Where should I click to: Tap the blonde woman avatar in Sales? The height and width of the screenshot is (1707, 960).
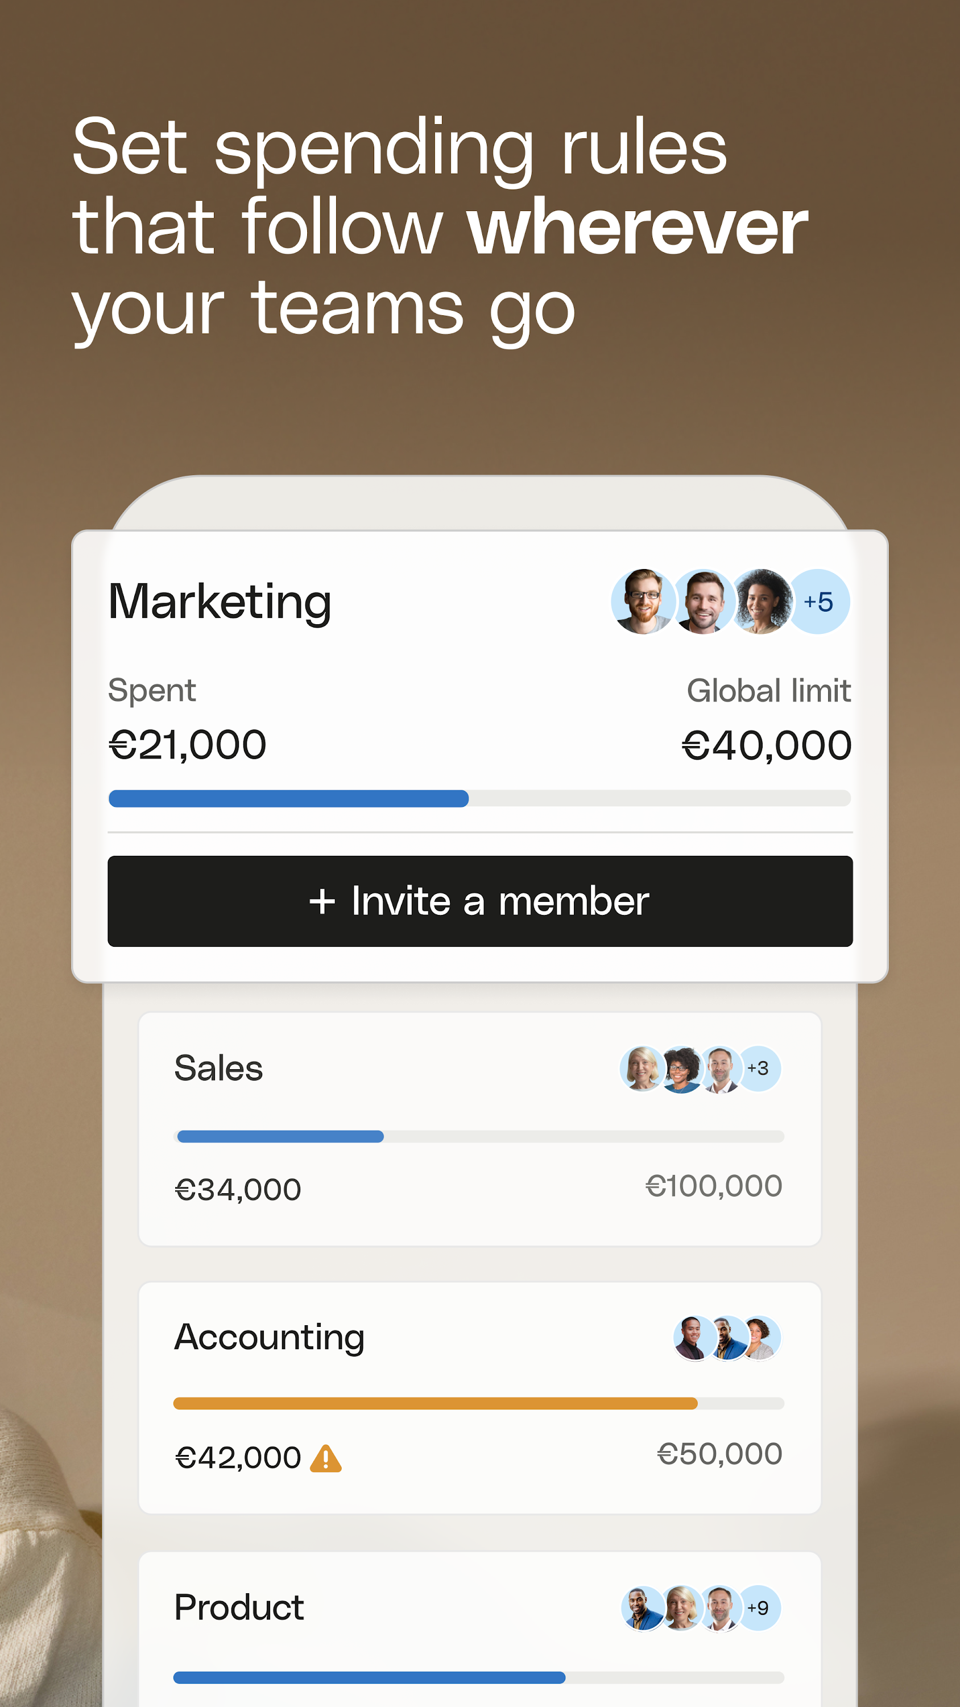click(642, 1067)
